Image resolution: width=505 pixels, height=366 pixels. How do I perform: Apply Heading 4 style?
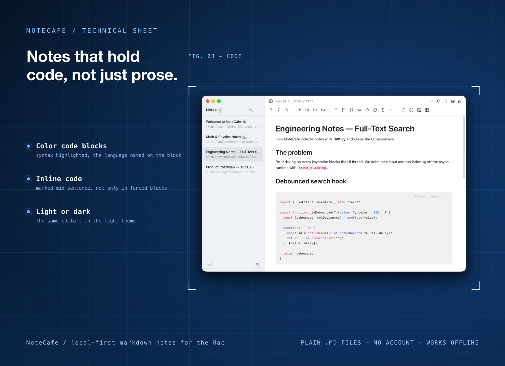click(323, 110)
